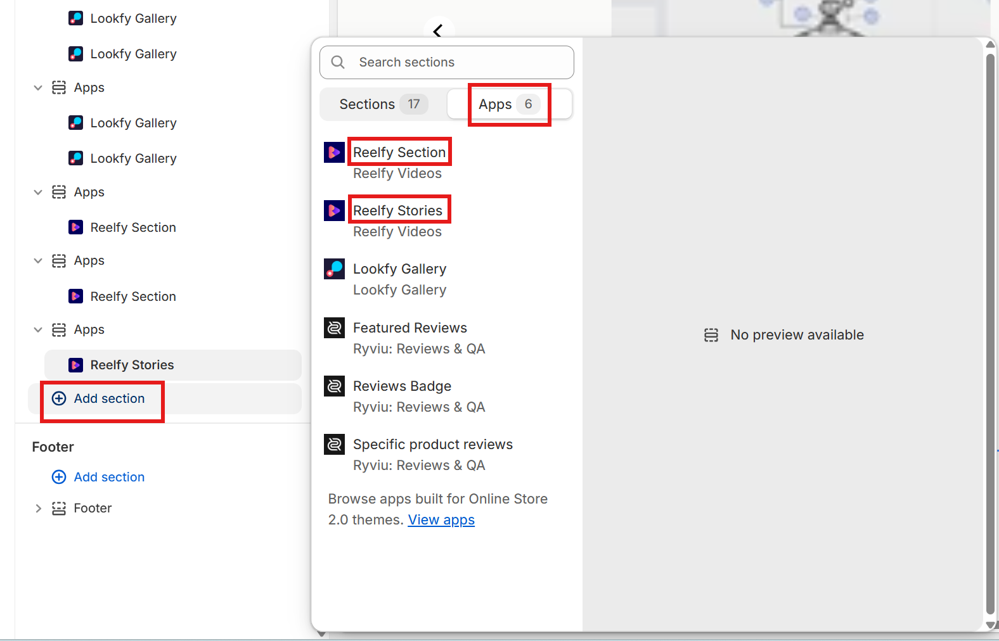Screen dimensions: 999x641
Task: Click the first Apps block icon in sidebar
Action: point(59,87)
